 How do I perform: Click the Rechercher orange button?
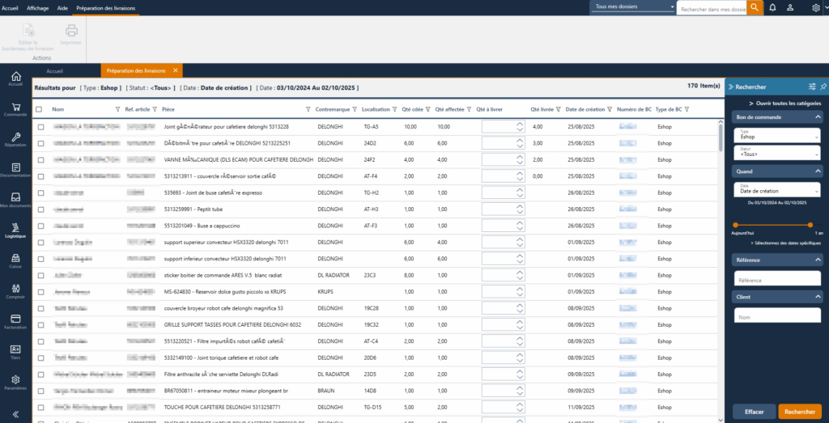tap(800, 412)
